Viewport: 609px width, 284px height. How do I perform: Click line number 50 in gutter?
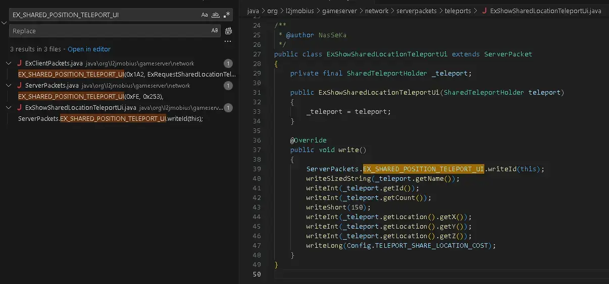(257, 274)
